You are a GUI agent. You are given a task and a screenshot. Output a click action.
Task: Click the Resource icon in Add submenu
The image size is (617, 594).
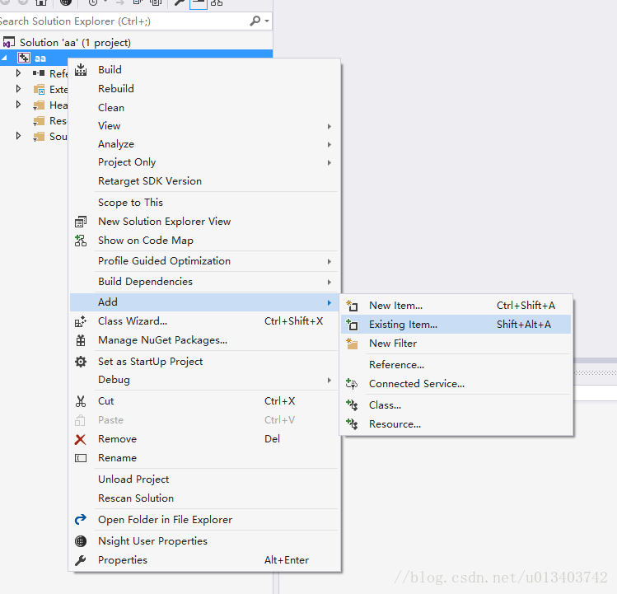tap(352, 424)
